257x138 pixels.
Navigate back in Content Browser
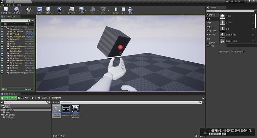tap(32, 98)
